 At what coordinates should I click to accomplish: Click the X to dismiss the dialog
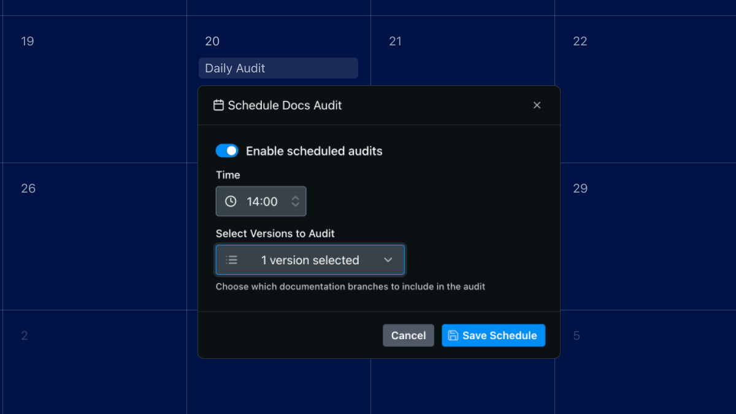pos(537,105)
